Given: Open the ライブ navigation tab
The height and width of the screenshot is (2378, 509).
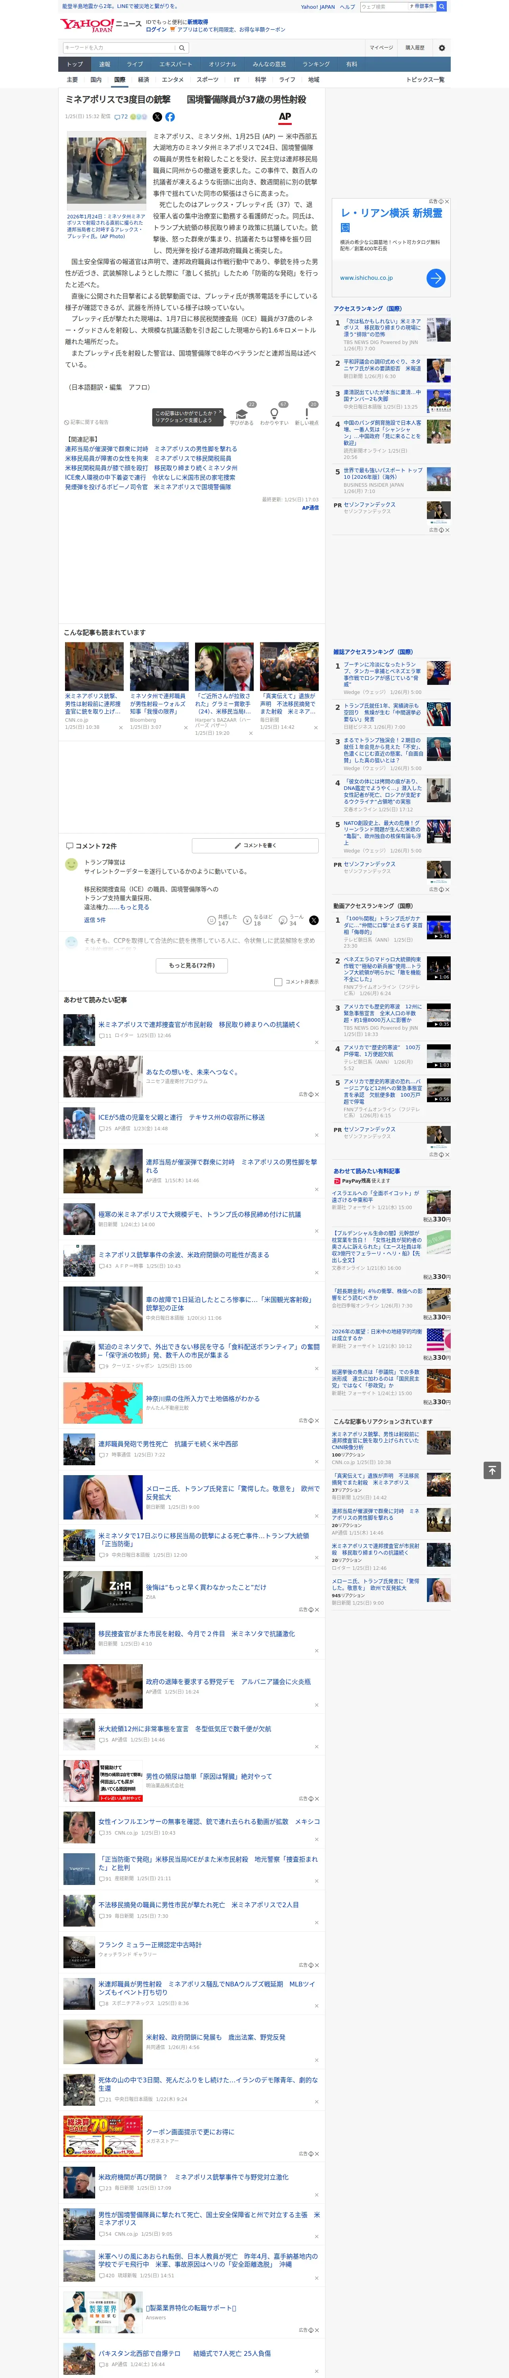Looking at the screenshot, I should pos(135,65).
